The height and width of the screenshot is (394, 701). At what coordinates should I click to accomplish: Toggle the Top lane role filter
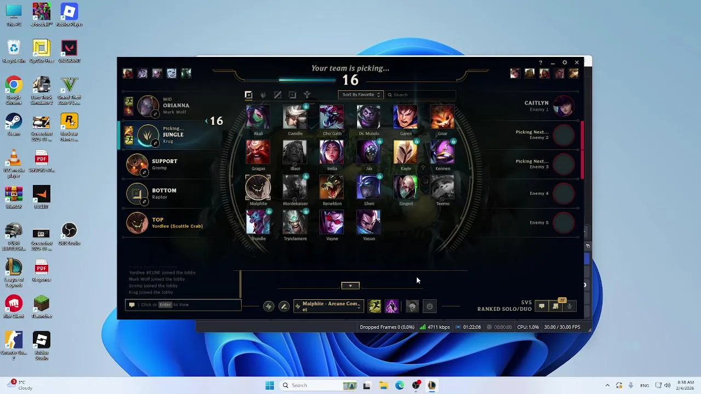tap(248, 95)
